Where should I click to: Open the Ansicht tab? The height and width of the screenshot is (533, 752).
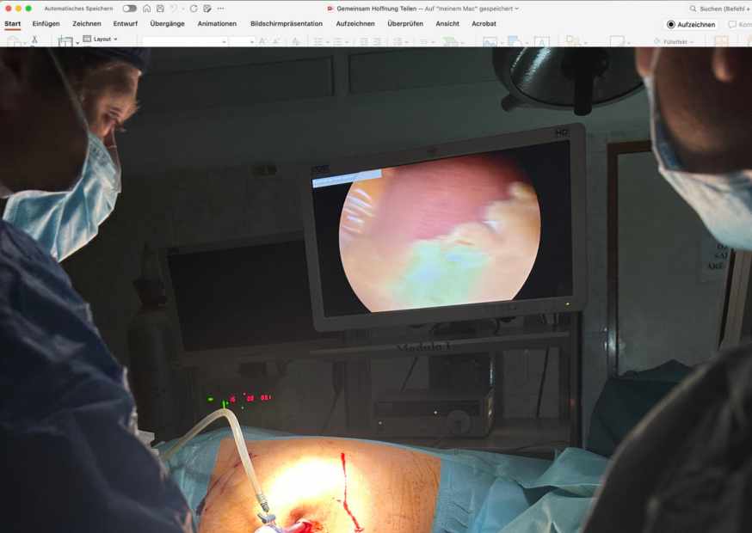point(447,23)
